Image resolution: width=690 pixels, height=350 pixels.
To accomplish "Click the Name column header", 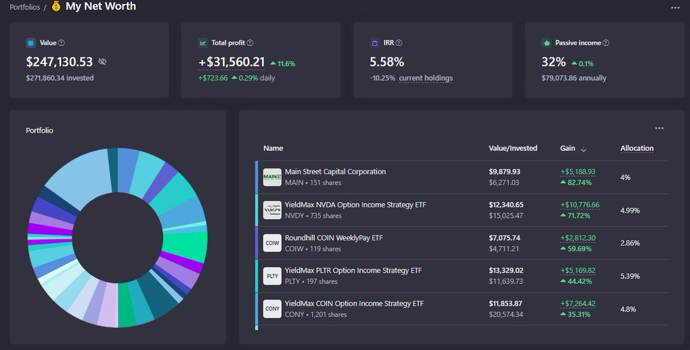I will tap(273, 148).
